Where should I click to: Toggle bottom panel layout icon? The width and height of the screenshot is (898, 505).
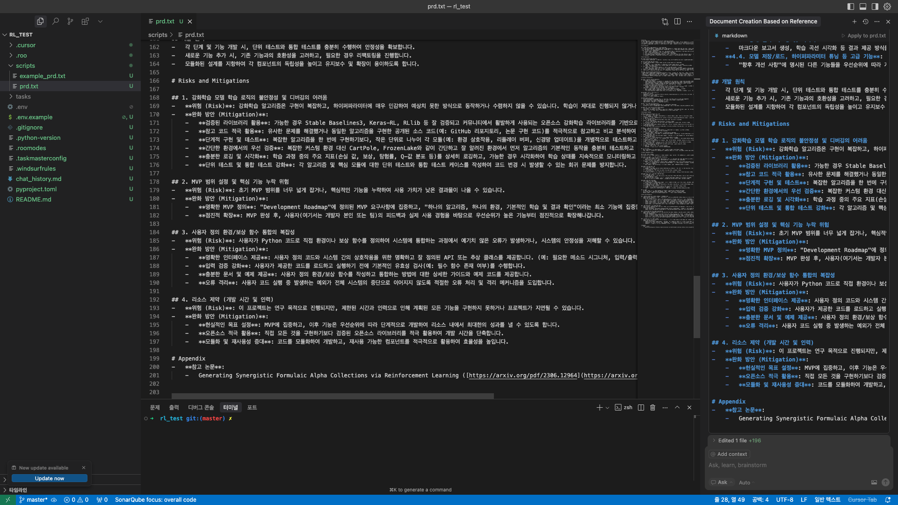pyautogui.click(x=863, y=7)
